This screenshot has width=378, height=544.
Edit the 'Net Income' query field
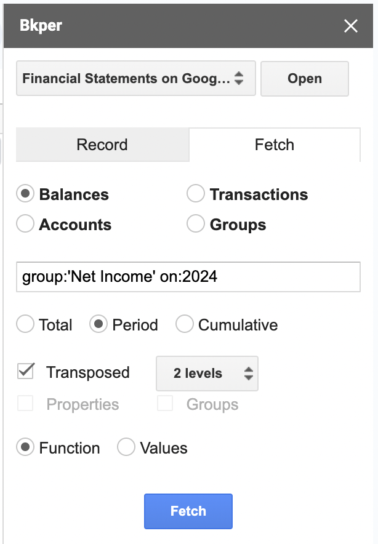tap(188, 277)
